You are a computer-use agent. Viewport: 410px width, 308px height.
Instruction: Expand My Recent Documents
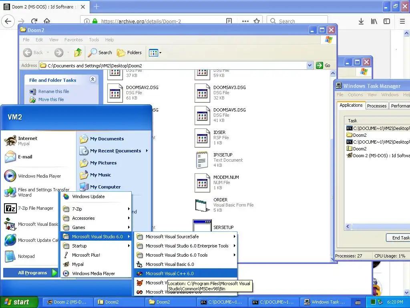click(114, 151)
